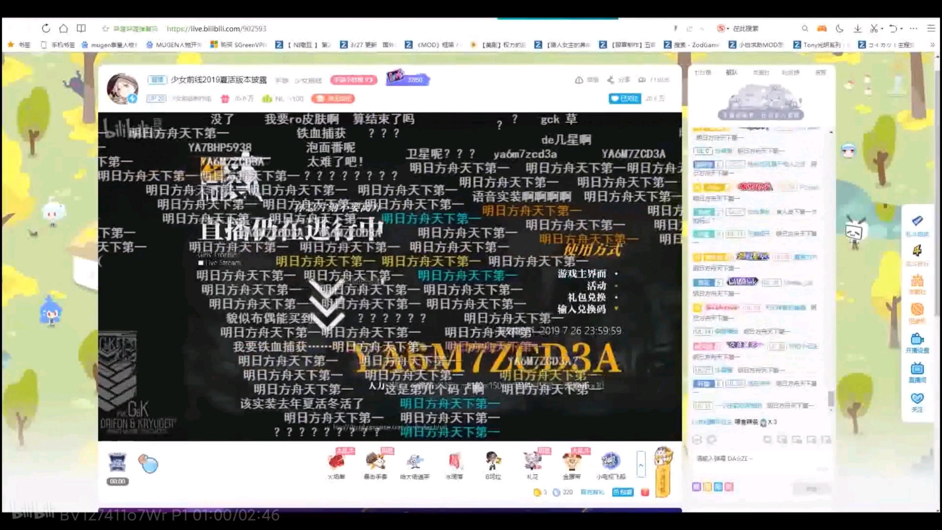
Task: Open the 搜索 - ZodGame bookmark
Action: click(691, 45)
